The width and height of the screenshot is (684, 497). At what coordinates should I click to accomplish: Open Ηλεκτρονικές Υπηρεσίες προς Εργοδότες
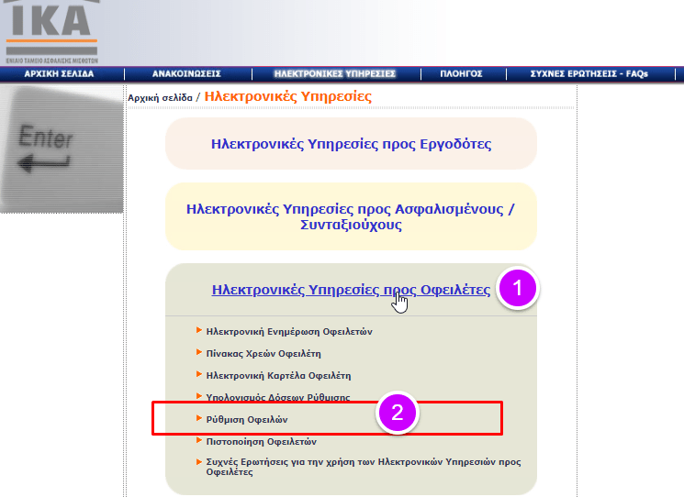351,144
